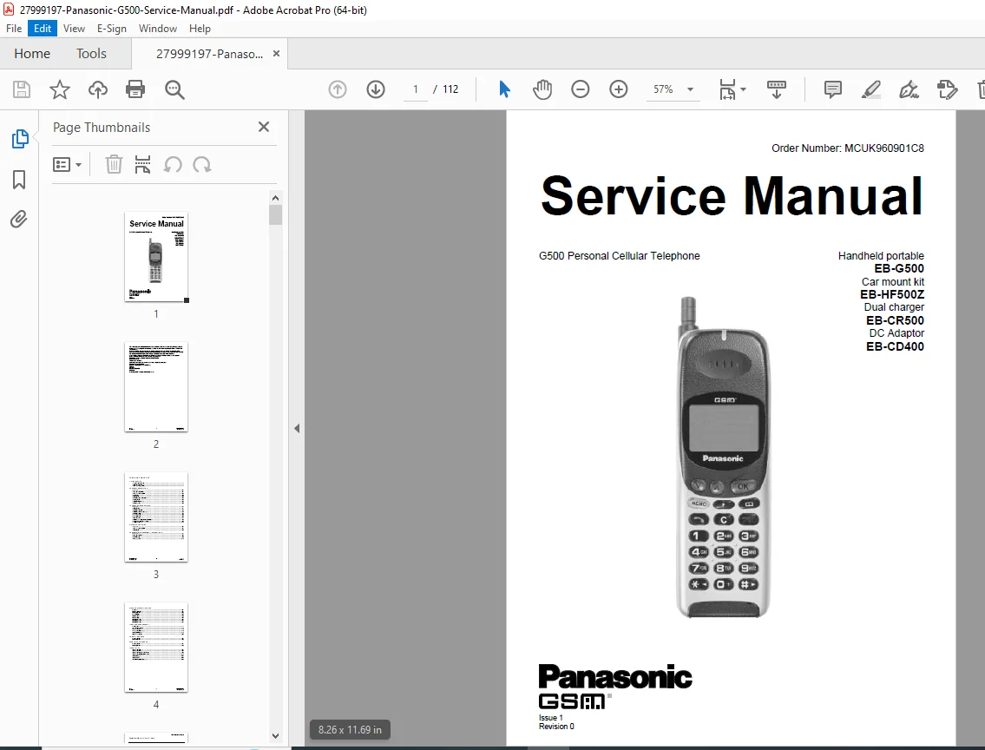Delete selected page with trash icon
The image size is (985, 750).
pos(113,165)
